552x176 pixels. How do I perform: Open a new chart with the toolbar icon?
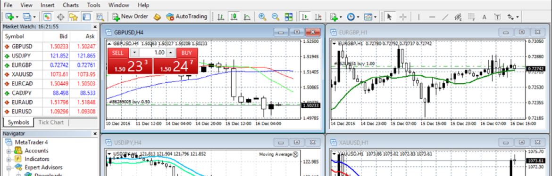tap(10, 16)
